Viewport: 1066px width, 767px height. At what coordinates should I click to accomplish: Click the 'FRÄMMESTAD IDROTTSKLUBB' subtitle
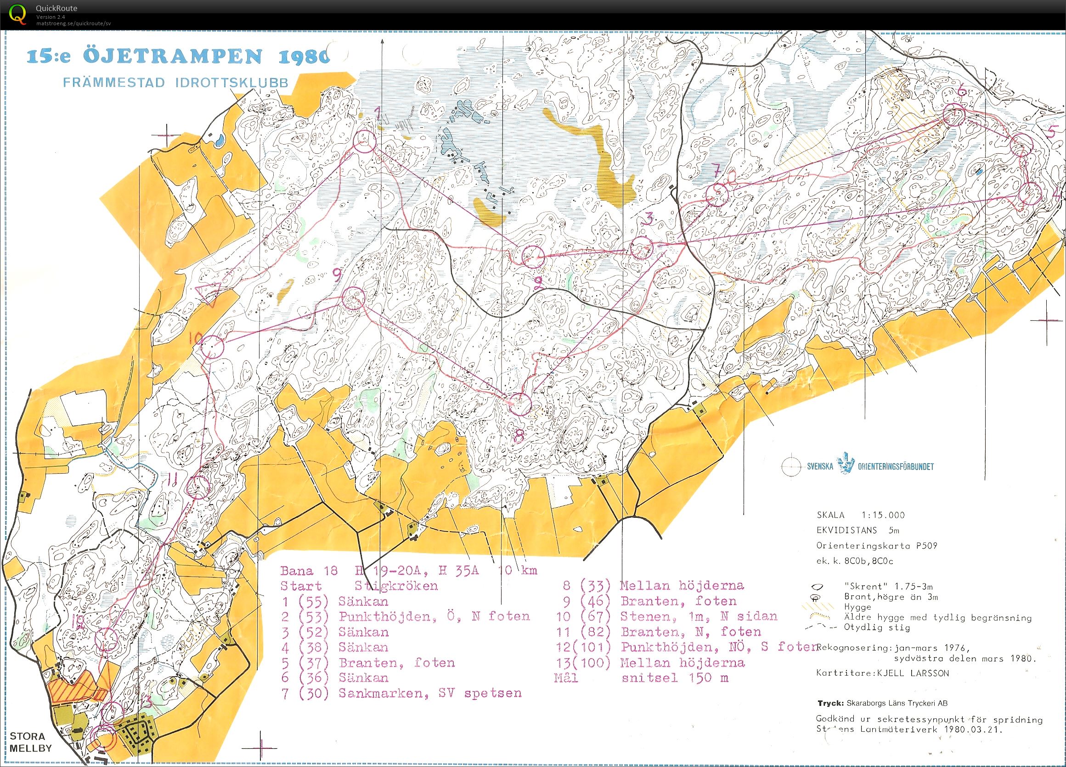tap(176, 83)
